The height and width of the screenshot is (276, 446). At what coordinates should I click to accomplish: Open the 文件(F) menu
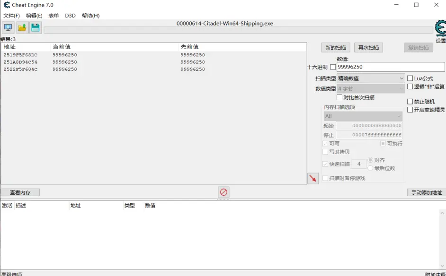[x=11, y=16]
